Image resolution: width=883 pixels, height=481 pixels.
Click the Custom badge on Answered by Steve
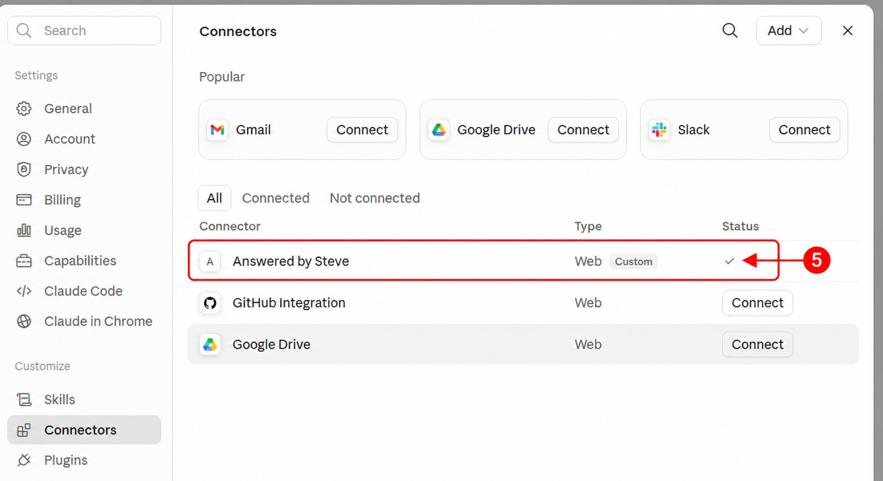(633, 261)
